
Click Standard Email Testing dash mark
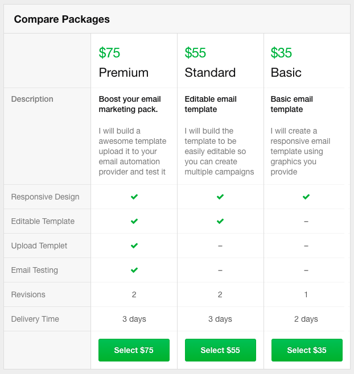click(220, 270)
